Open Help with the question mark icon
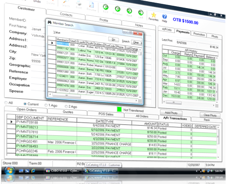This screenshot has height=184, width=245. [165, 16]
